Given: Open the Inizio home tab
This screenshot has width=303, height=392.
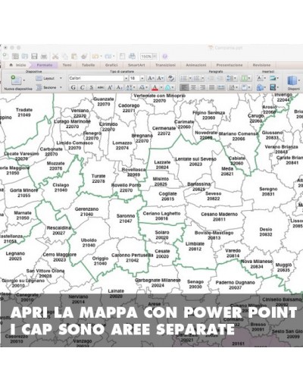Looking at the screenshot, I should coord(18,65).
